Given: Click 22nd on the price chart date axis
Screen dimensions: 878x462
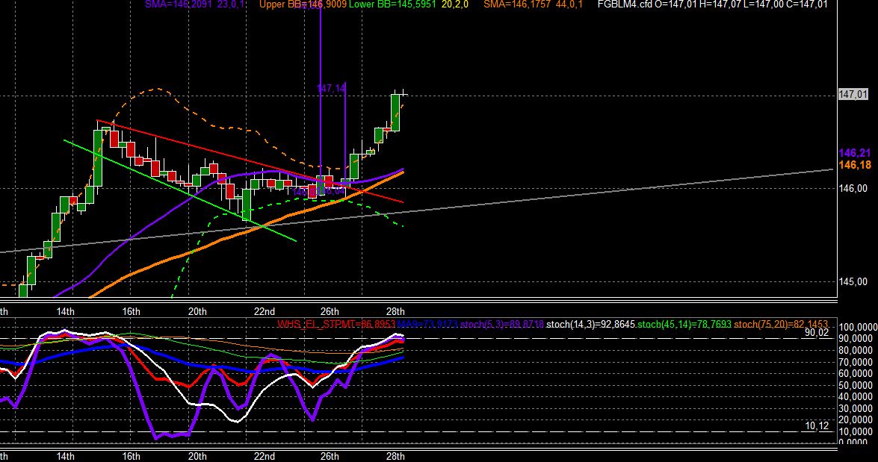Looking at the screenshot, I should [x=264, y=311].
